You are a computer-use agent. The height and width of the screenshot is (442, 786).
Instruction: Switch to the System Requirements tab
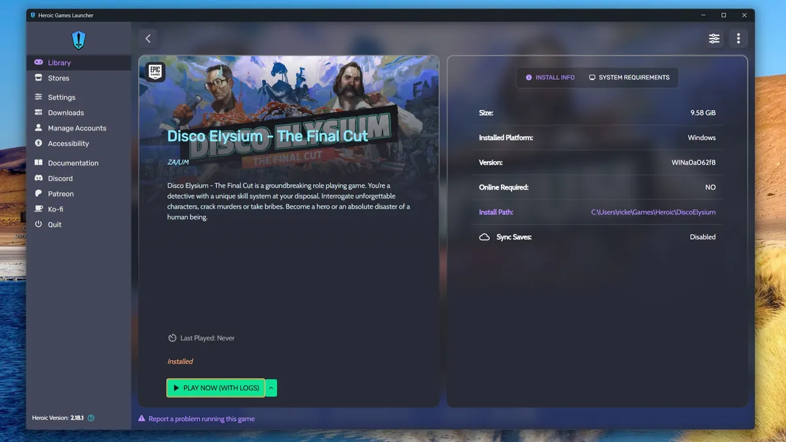[629, 77]
